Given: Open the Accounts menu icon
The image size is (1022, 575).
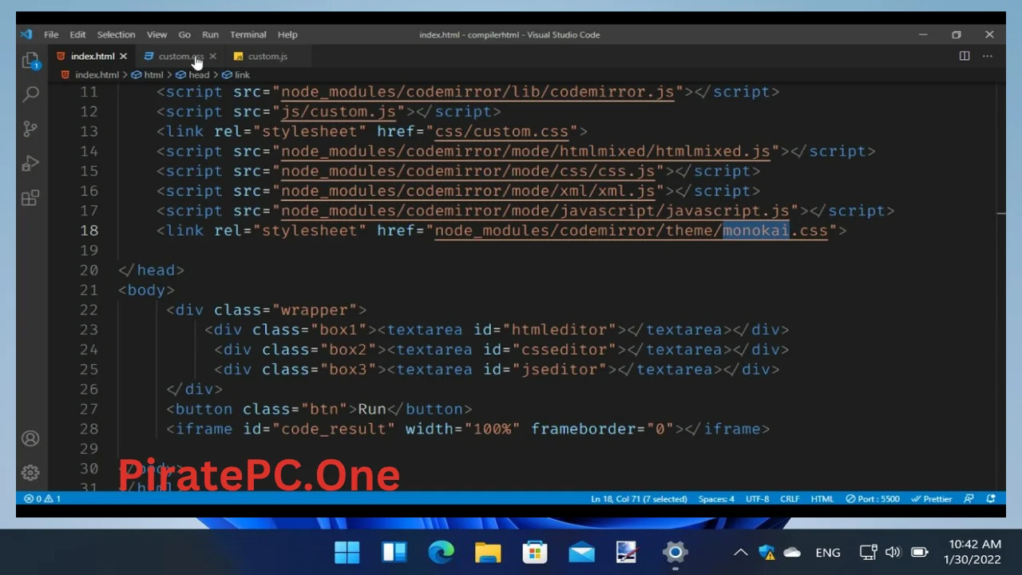Looking at the screenshot, I should [x=30, y=438].
